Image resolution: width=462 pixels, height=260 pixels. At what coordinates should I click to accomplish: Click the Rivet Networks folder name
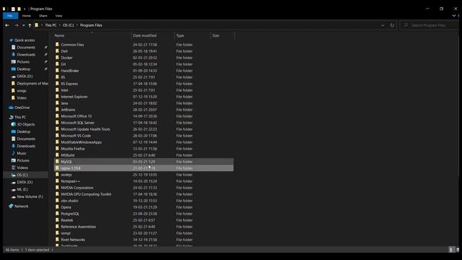(73, 240)
